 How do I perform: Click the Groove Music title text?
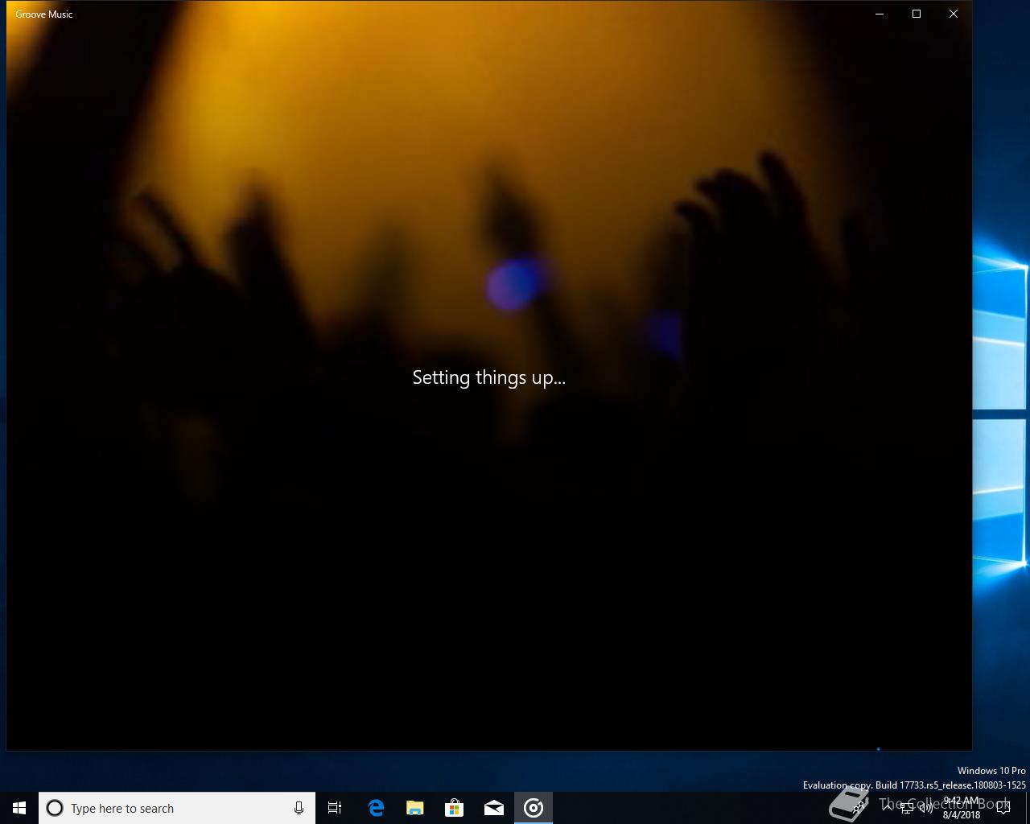point(44,14)
